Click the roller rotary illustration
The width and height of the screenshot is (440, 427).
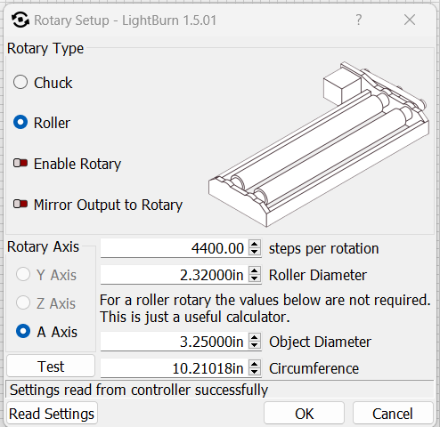coord(319,144)
